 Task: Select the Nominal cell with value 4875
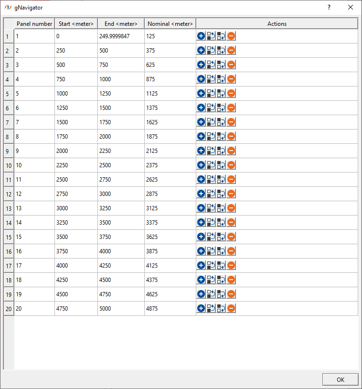[x=170, y=308]
